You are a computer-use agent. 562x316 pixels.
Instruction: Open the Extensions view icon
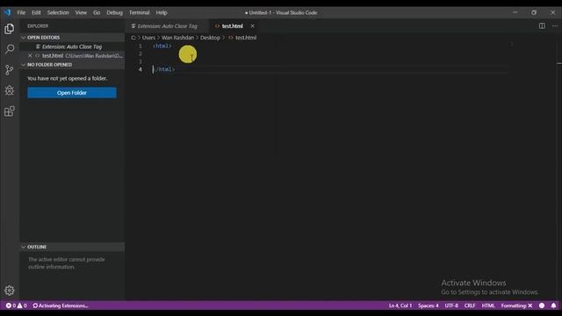(x=10, y=111)
